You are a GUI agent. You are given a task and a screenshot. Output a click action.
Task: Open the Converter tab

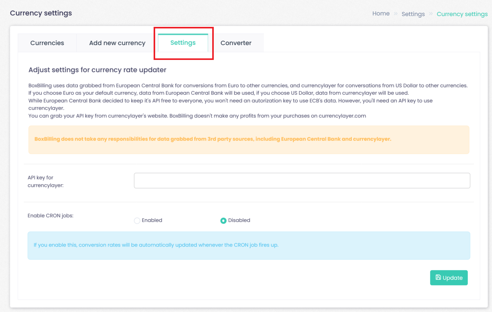pos(236,43)
